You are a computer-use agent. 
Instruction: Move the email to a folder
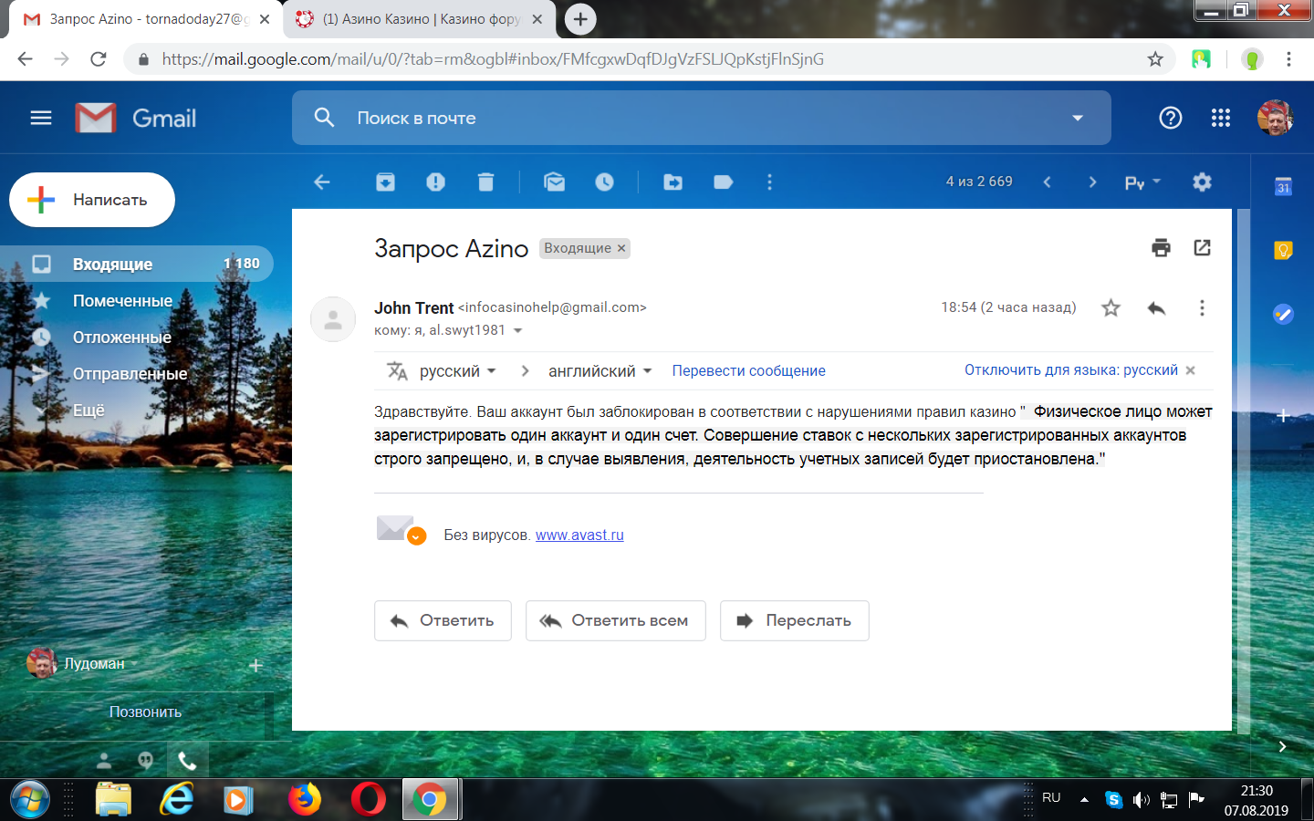click(x=673, y=182)
